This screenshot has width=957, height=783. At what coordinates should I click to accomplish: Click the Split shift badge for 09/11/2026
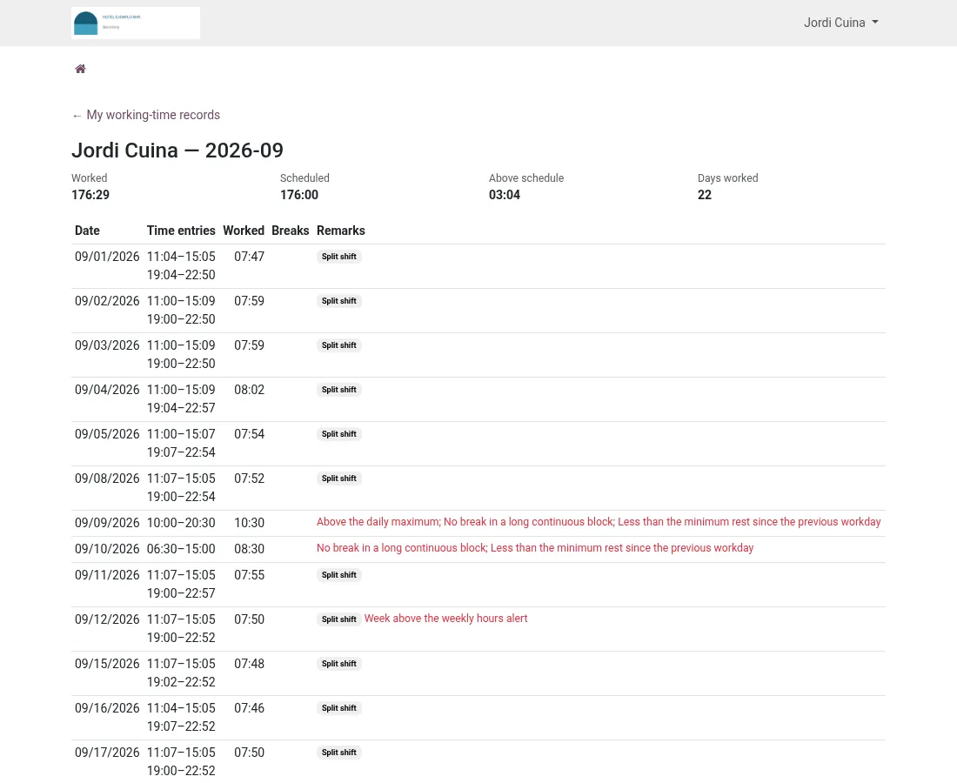[x=339, y=575]
